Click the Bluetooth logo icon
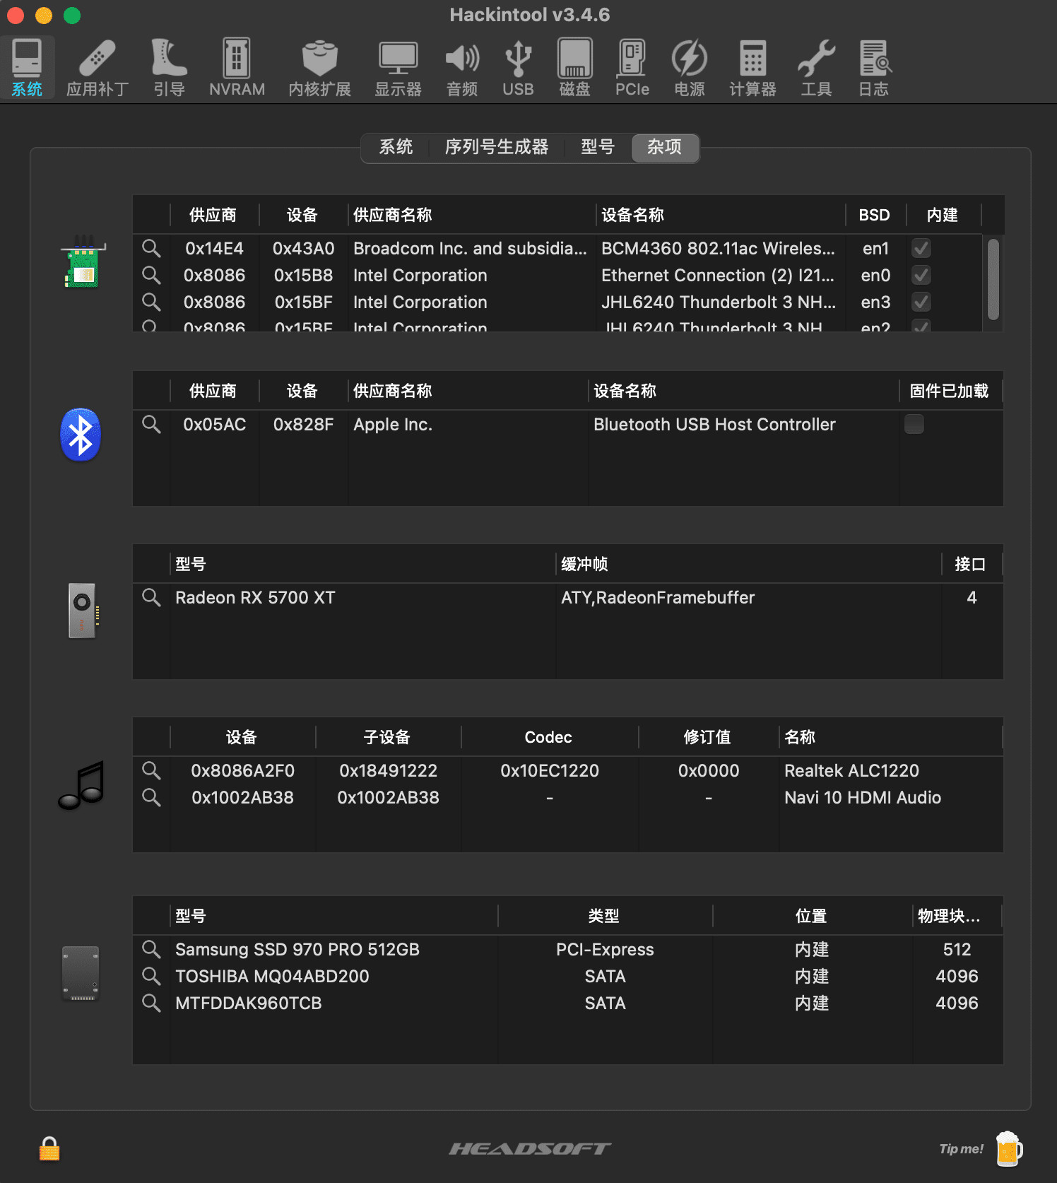Screen dimensions: 1057x1183 [81, 435]
